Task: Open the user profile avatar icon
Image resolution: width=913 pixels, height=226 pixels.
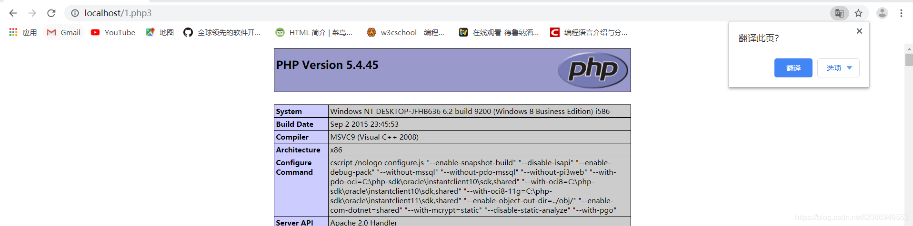Action: 882,13
